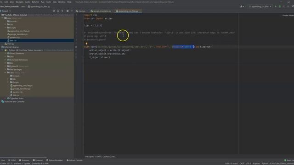Open the appending_csv_files run configuration dropdown
This screenshot has height=165, width=294.
coord(260,6)
